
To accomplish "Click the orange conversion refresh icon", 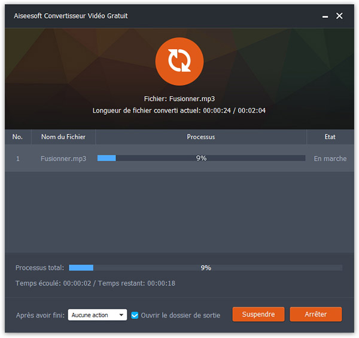I will [x=180, y=62].
